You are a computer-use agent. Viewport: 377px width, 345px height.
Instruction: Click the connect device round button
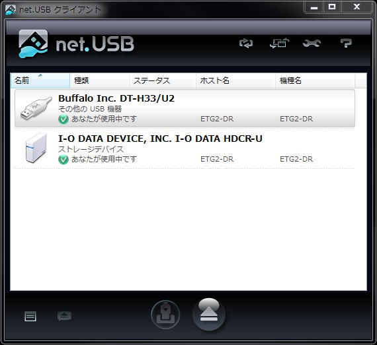165,315
